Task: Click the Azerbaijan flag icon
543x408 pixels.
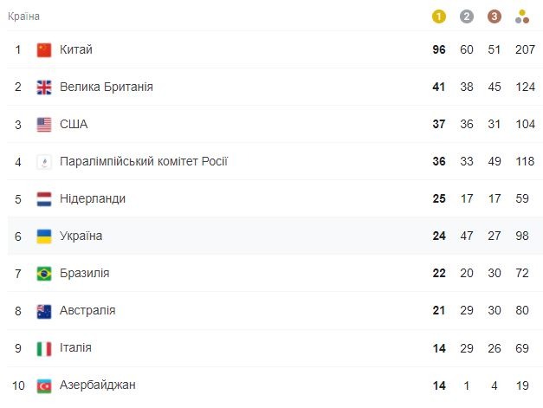Action: tap(44, 385)
